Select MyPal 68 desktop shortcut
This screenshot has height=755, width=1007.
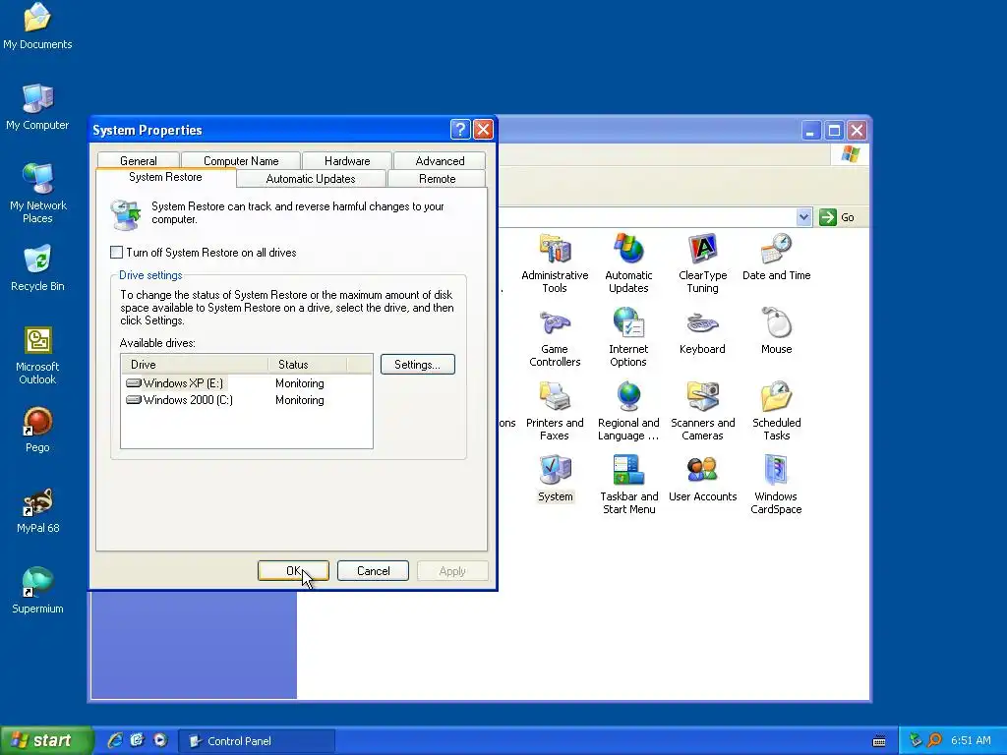(x=37, y=511)
